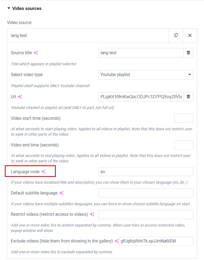Click the Default subtitle language field

(146, 193)
